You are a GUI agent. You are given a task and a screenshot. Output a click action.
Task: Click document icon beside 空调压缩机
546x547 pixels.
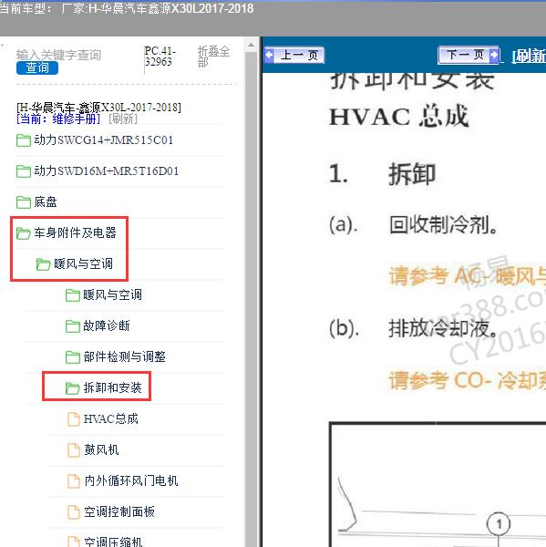73,542
